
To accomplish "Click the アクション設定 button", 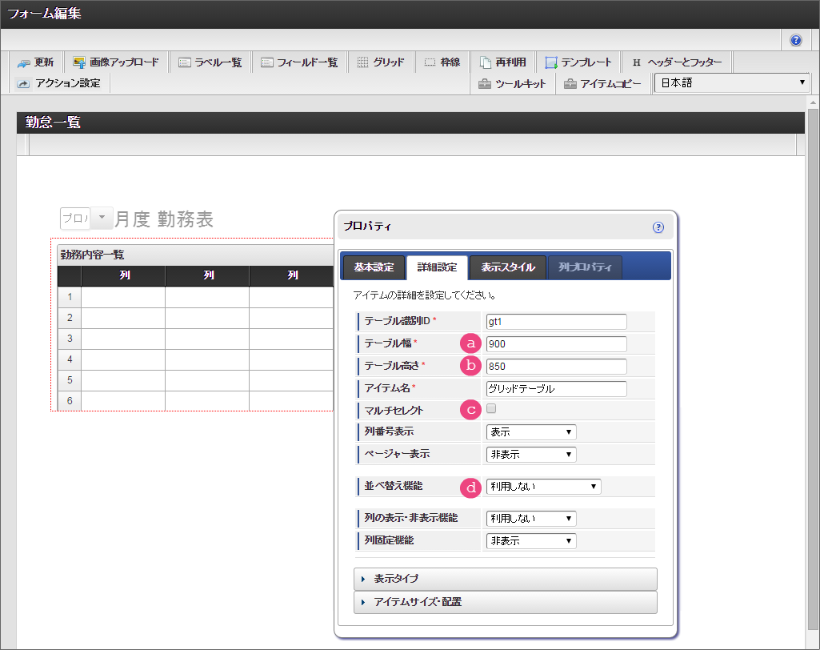I will point(59,83).
